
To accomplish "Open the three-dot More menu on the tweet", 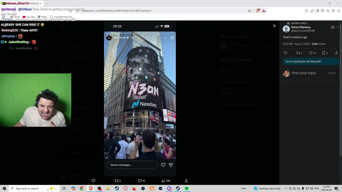I will tap(337, 27).
